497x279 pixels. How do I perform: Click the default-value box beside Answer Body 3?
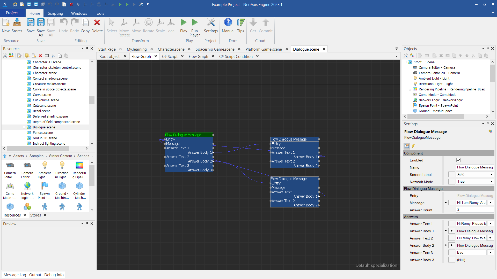point(452,260)
